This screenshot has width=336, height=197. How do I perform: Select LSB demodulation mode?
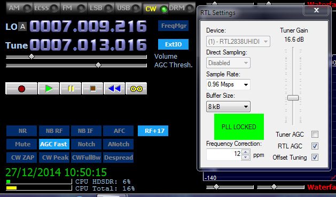(x=101, y=8)
